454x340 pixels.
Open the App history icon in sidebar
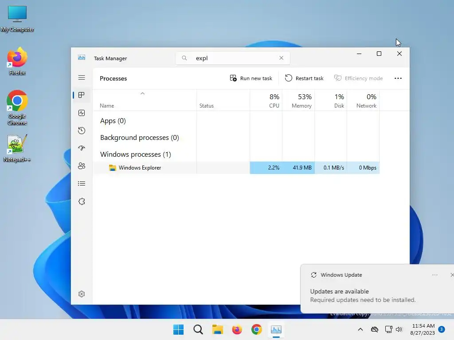click(x=82, y=131)
